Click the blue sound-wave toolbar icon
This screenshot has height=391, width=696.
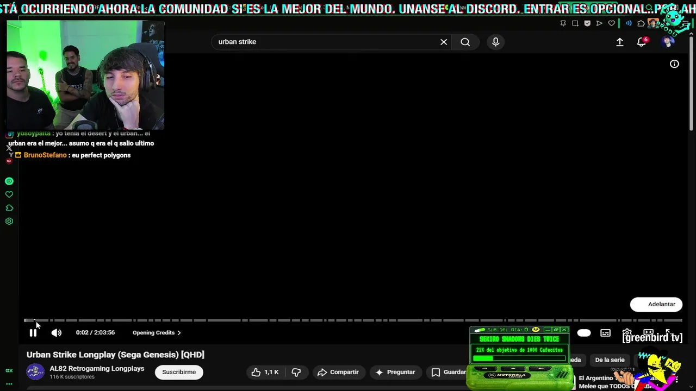[x=629, y=23]
